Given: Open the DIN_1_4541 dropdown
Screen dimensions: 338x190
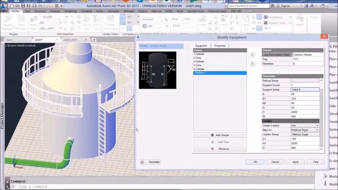Looking at the screenshot, I should 60,28.
